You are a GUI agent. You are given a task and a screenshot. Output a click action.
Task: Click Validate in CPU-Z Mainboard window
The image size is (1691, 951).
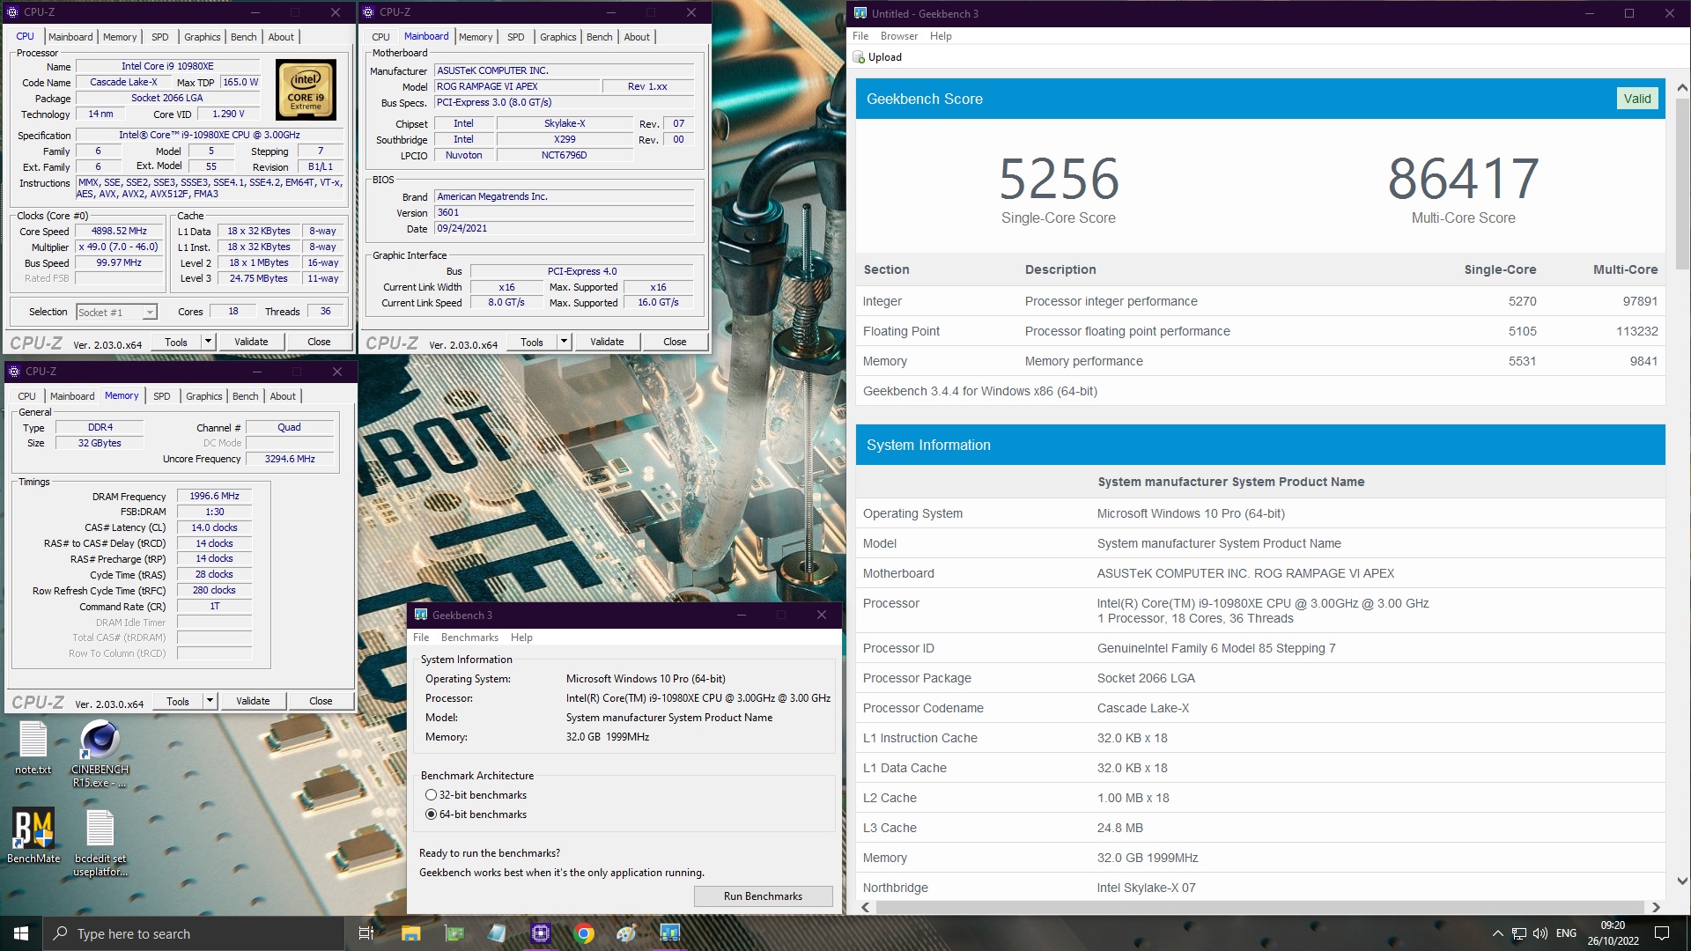[607, 342]
